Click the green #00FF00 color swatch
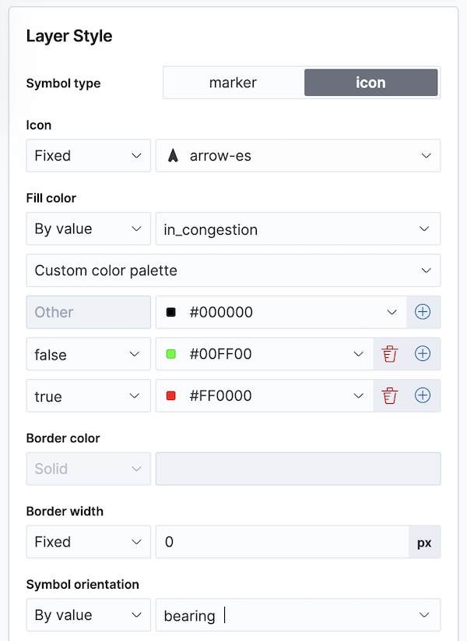Viewport: 467px width, 641px height. (171, 354)
